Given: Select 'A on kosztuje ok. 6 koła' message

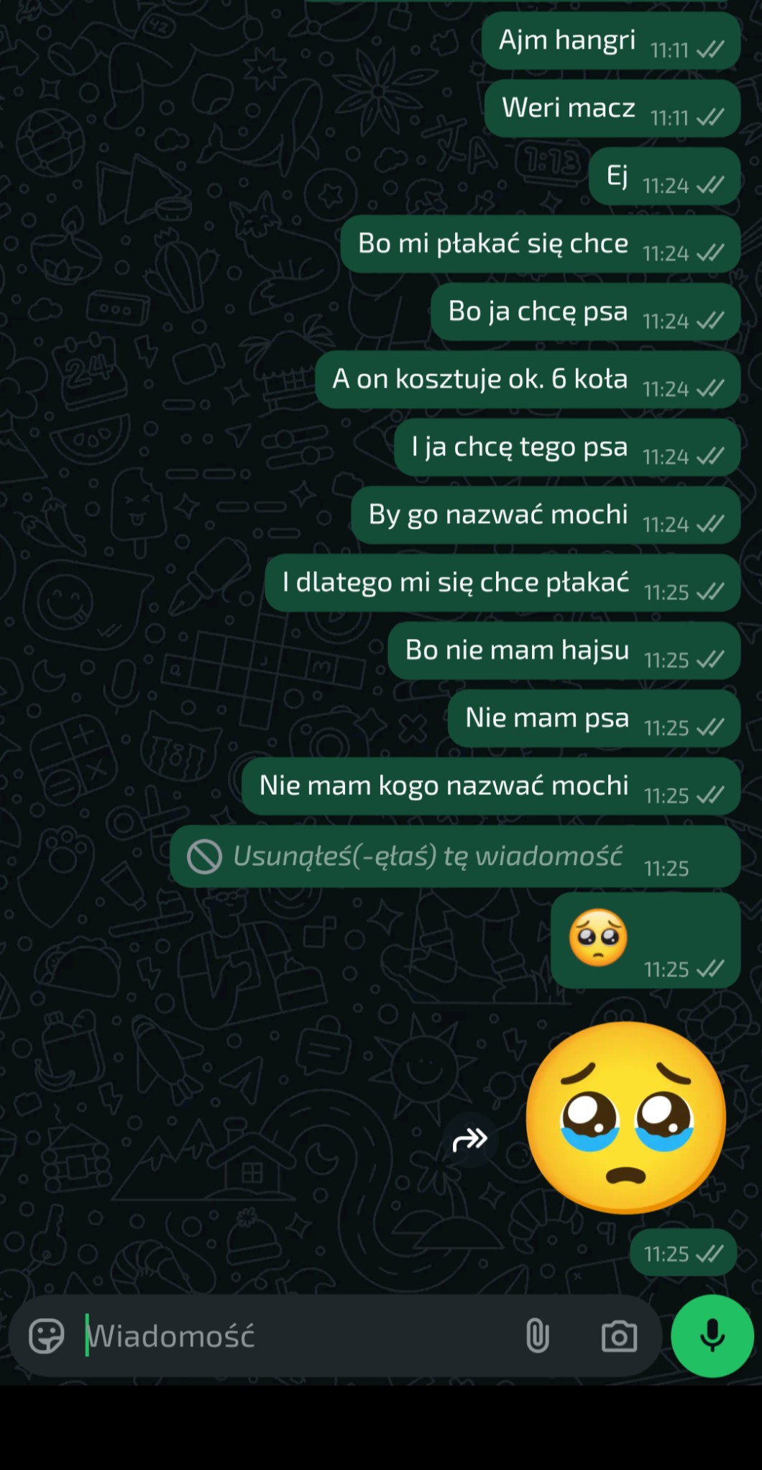Looking at the screenshot, I should (x=528, y=379).
